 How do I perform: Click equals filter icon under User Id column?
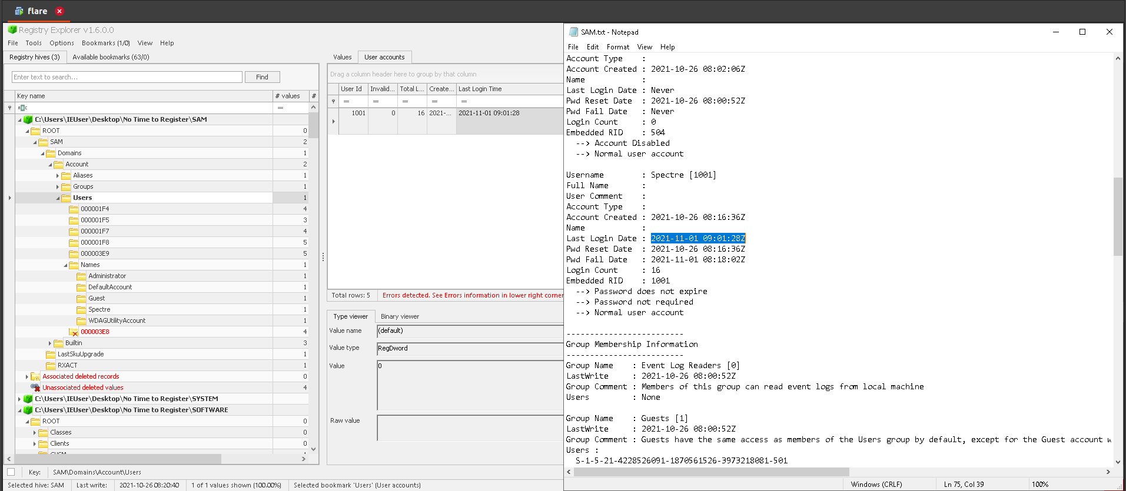(x=346, y=101)
